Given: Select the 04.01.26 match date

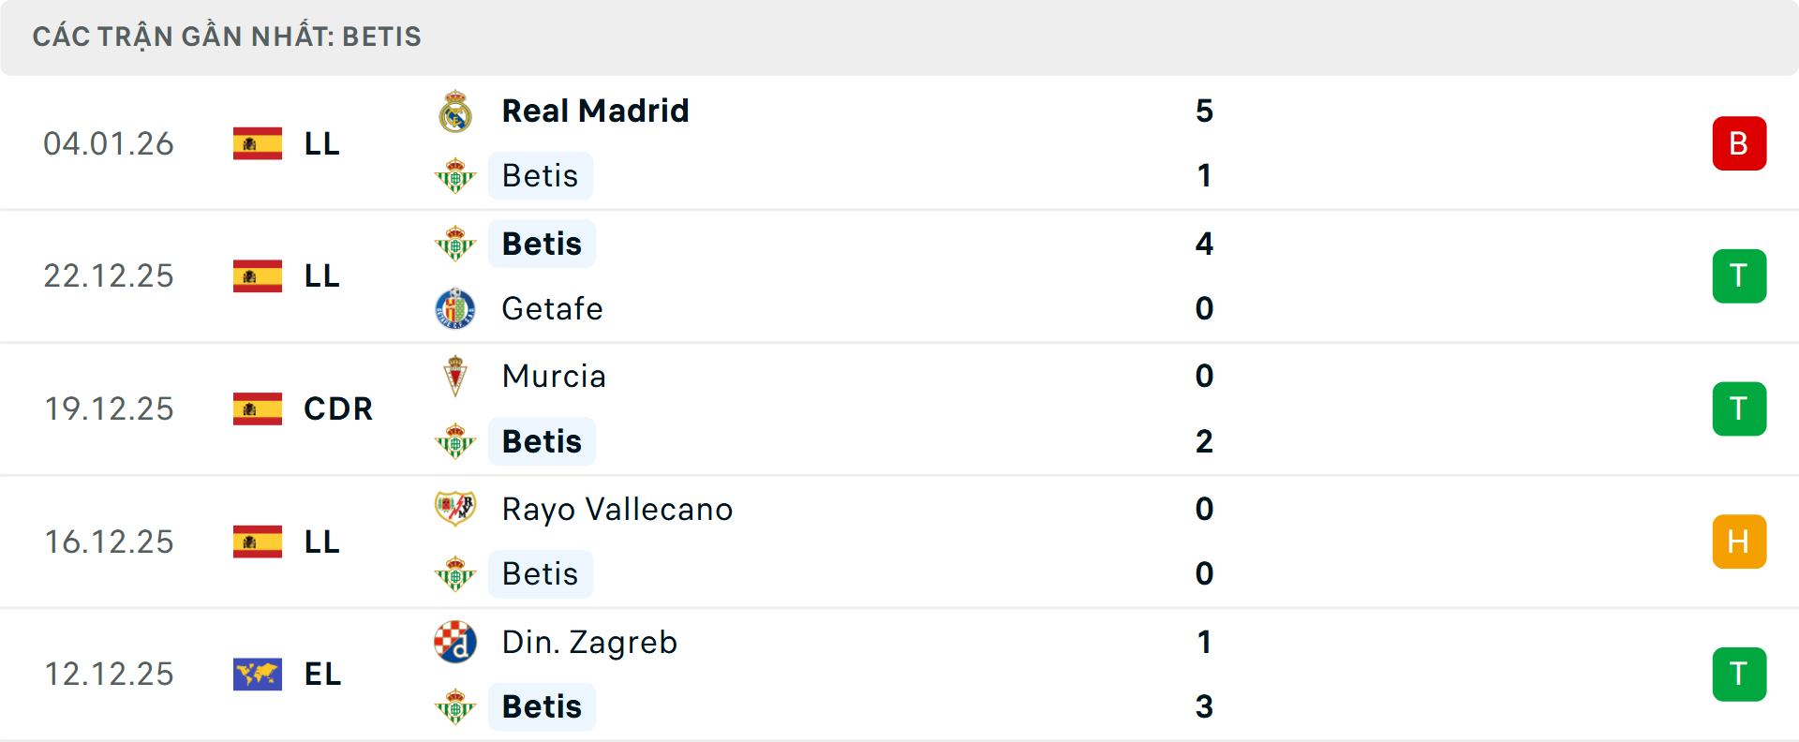Looking at the screenshot, I should coord(109,143).
